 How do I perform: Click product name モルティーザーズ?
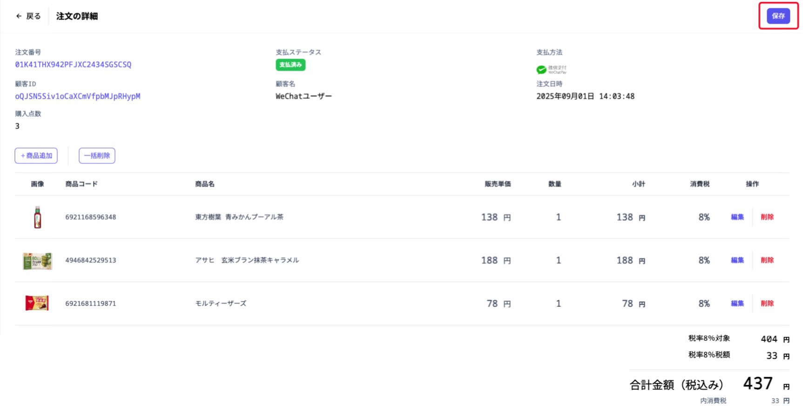[x=221, y=303]
